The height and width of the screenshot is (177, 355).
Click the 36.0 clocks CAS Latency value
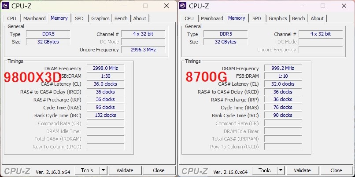pyautogui.click(x=106, y=84)
